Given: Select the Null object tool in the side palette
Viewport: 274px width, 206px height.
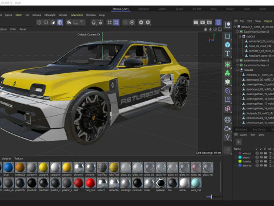Looking at the screenshot, I should coord(227,25).
